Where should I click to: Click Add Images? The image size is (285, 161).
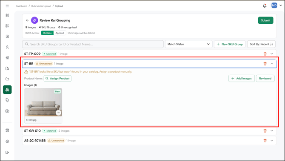coord(242,79)
